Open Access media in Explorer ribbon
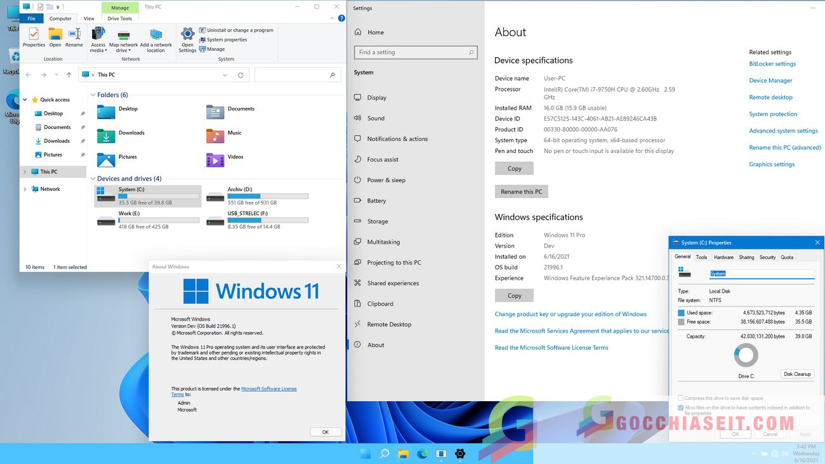 [98, 39]
